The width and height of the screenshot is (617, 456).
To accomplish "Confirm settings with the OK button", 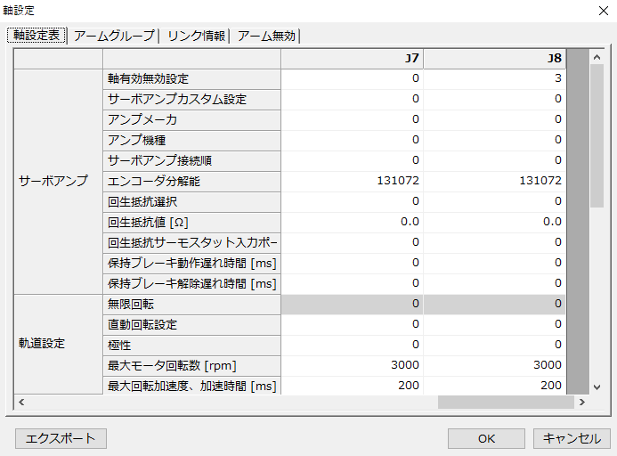I will coord(486,438).
